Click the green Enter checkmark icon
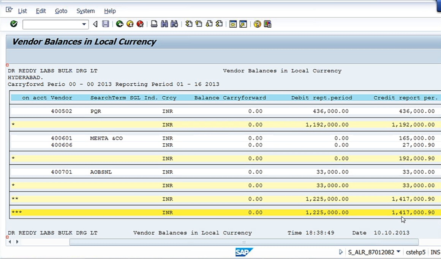Viewport: 441px width, 259px height. click(14, 24)
